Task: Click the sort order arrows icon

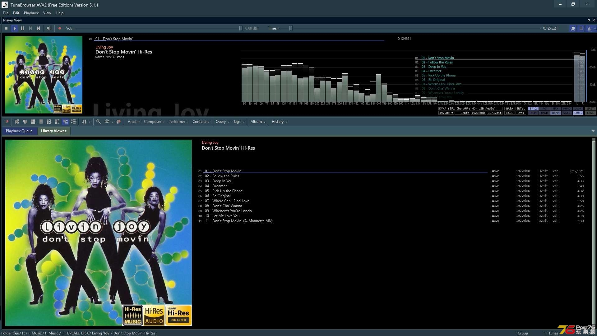Action: pyautogui.click(x=84, y=122)
